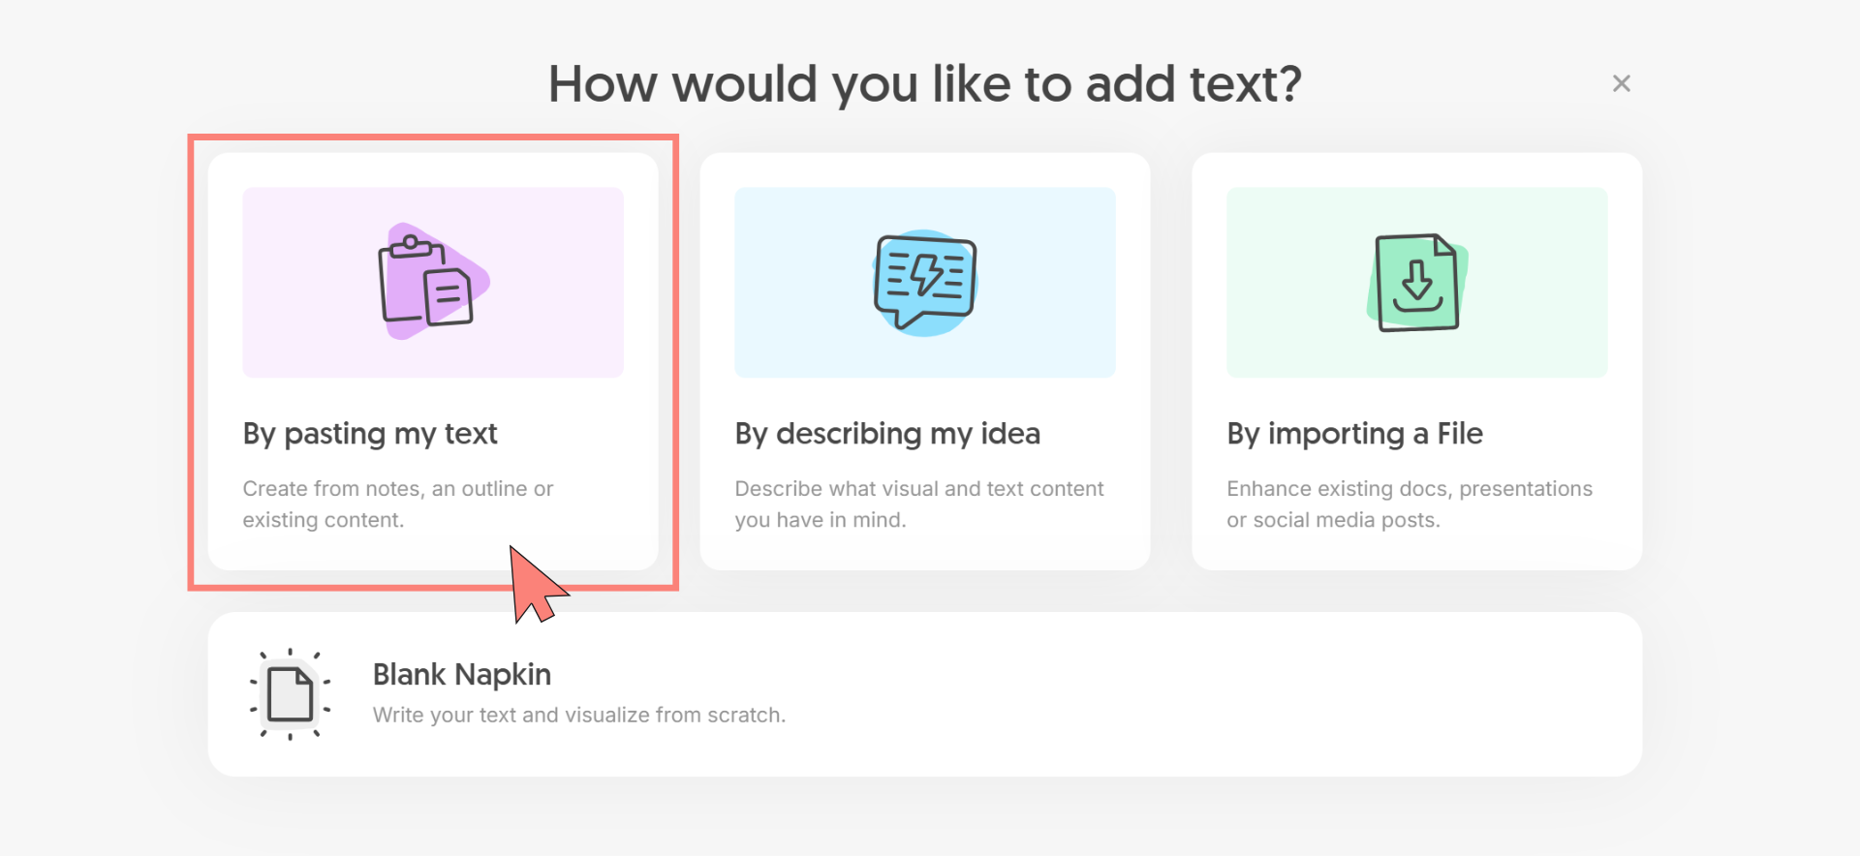Click the lightning chat bubble icon
The image size is (1860, 856).
click(x=925, y=282)
